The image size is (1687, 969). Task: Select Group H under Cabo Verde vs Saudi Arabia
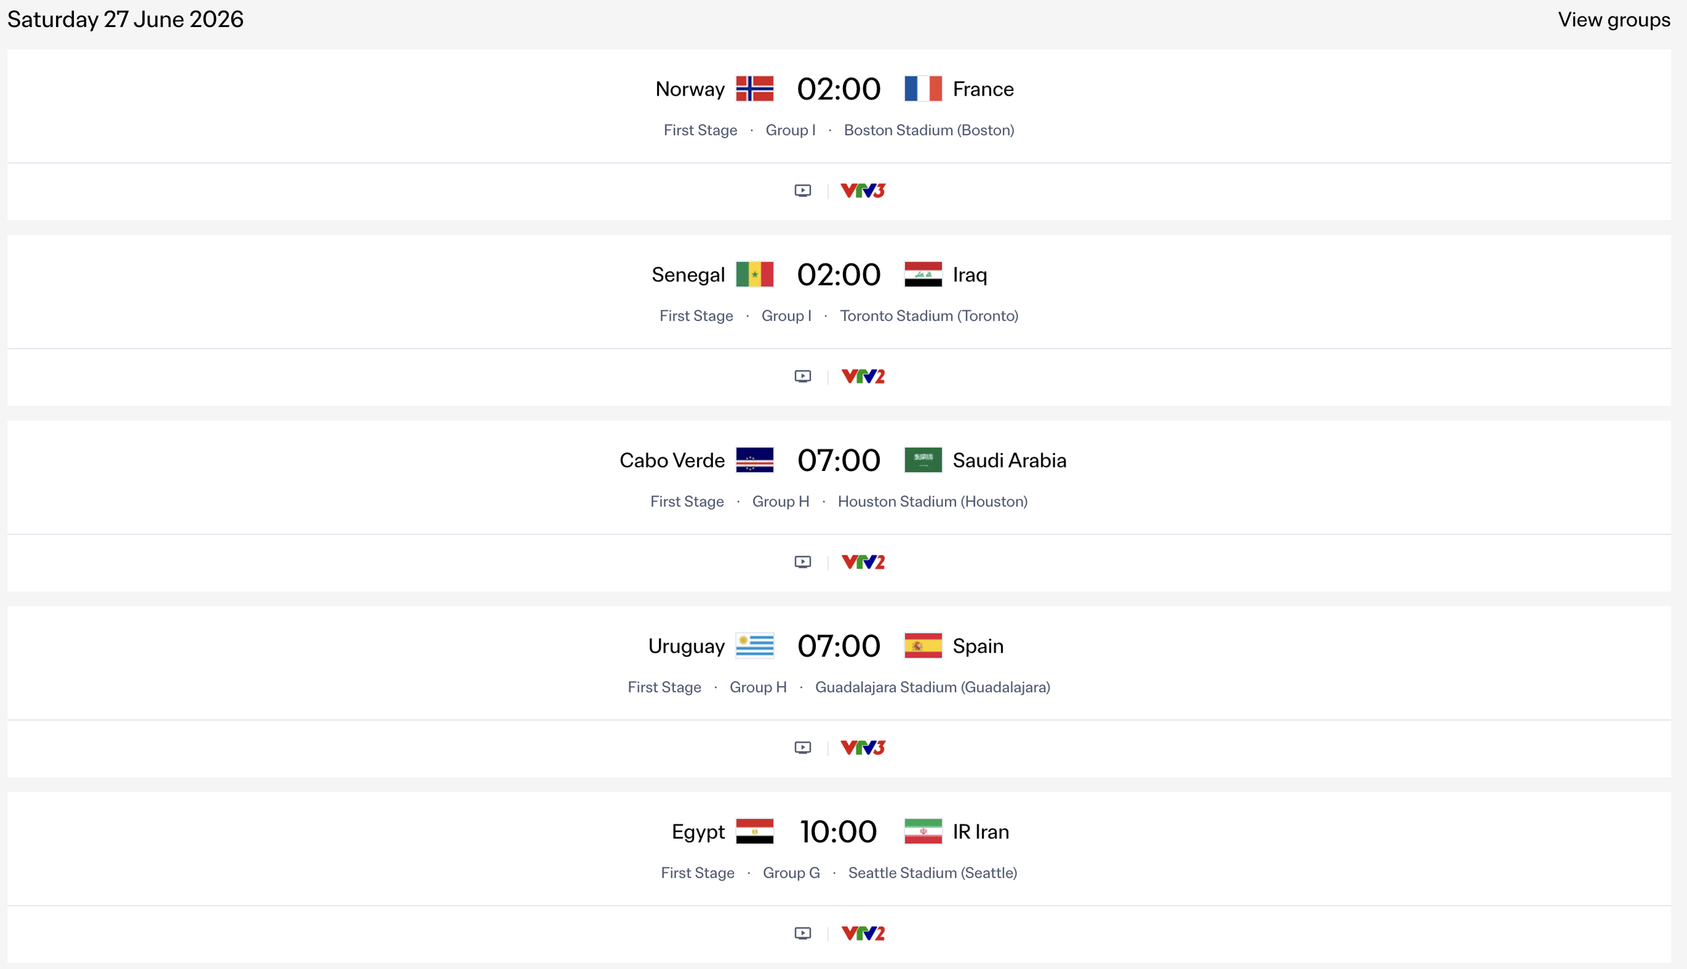pyautogui.click(x=780, y=501)
